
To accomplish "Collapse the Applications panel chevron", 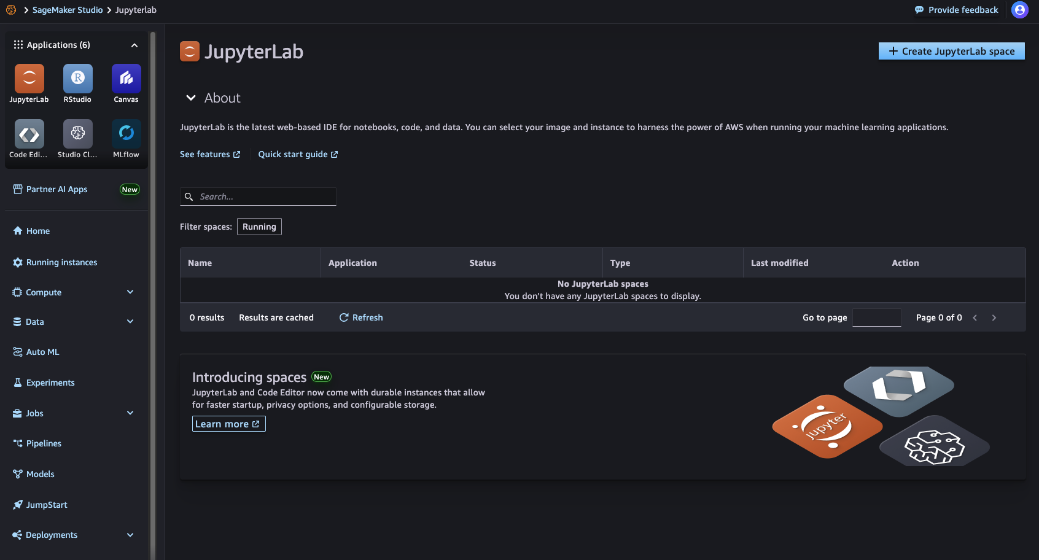I will pyautogui.click(x=134, y=45).
